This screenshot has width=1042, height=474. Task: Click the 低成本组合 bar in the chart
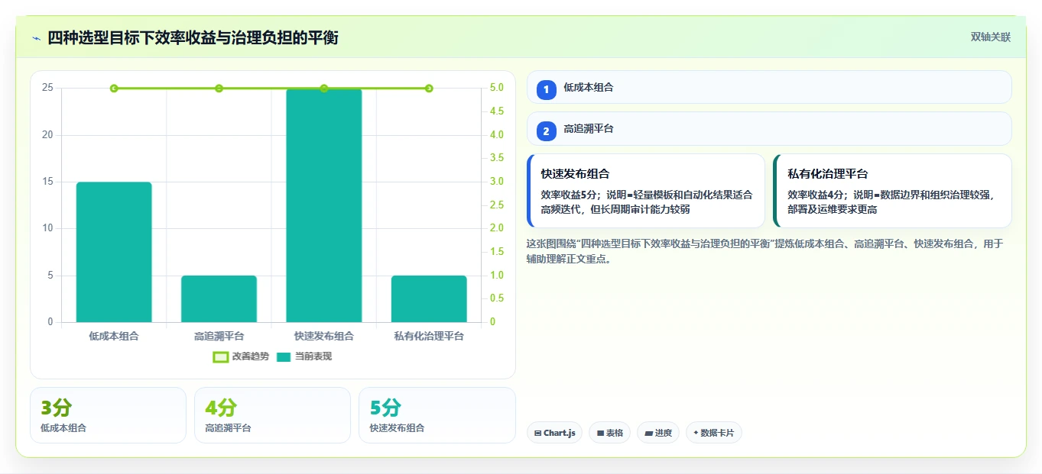pos(114,252)
